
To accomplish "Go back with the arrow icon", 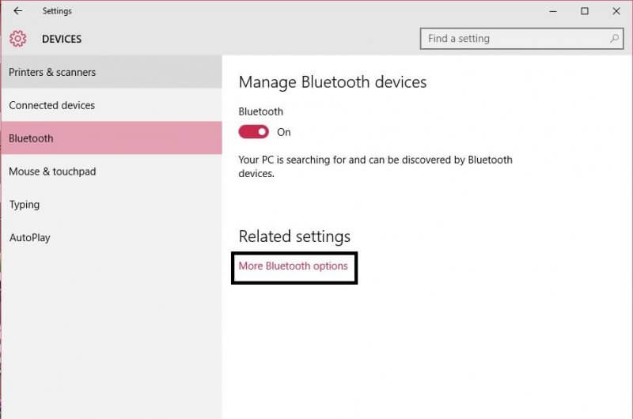I will (x=17, y=11).
